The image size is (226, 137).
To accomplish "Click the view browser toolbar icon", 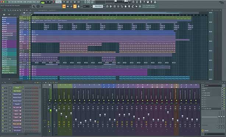I will [x=122, y=7].
